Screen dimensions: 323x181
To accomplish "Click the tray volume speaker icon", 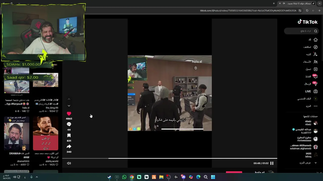I will point(14,177).
